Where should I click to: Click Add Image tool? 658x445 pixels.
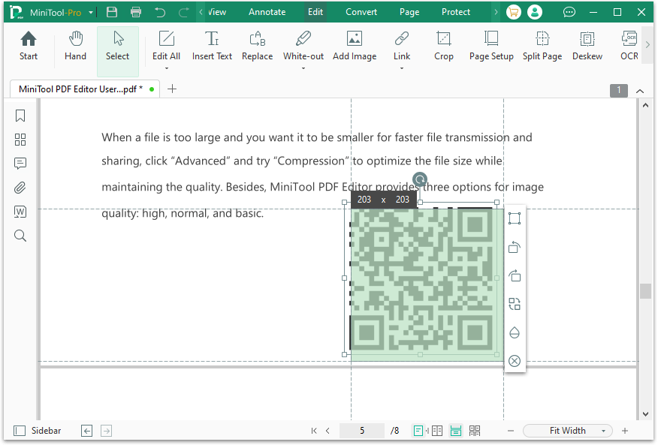coord(355,46)
